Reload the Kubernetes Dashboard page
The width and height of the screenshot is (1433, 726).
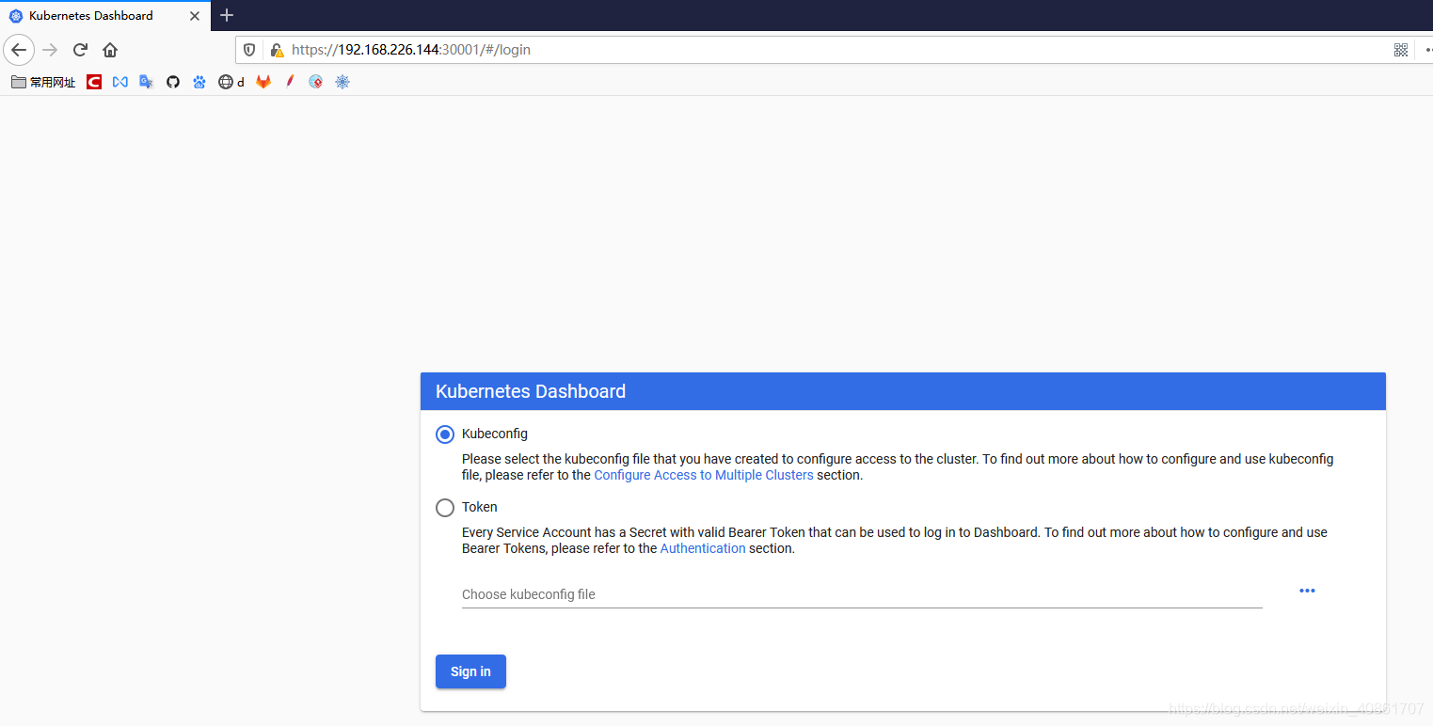[x=80, y=50]
